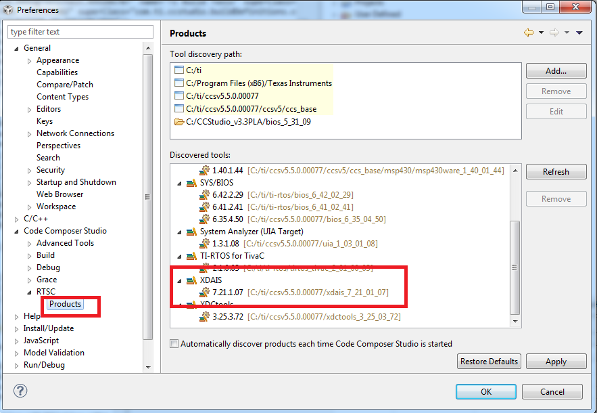Select the Search preference page

point(48,158)
